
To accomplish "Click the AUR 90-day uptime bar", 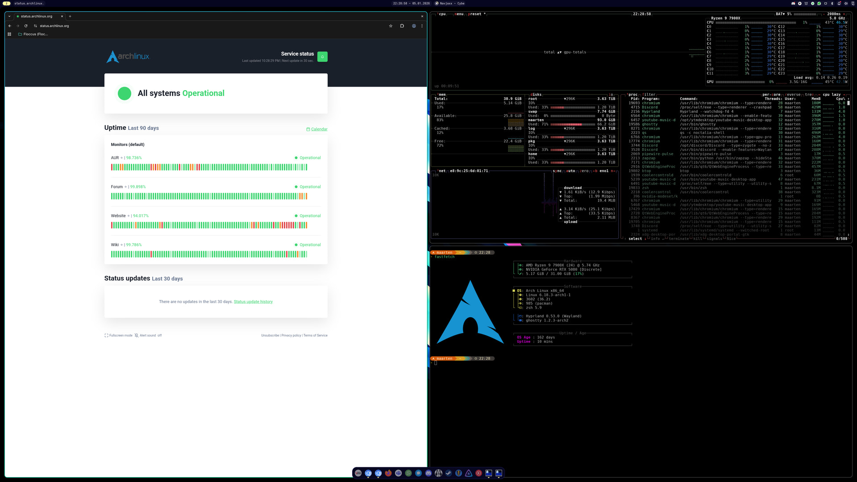I will point(209,167).
